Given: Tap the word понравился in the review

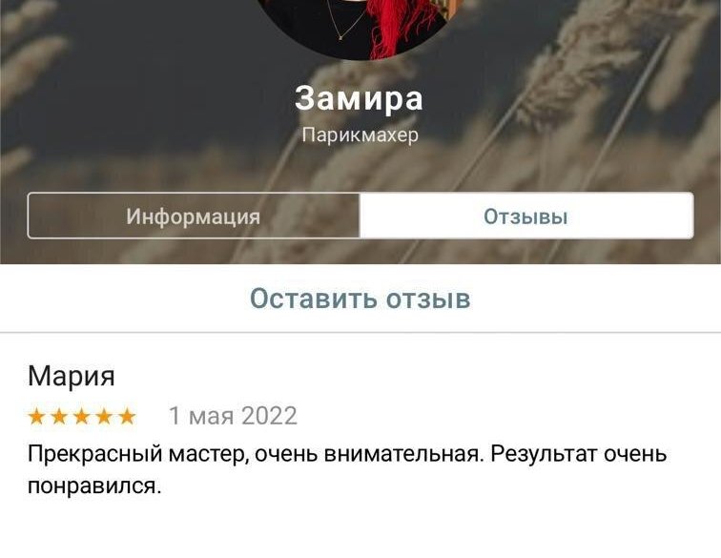Looking at the screenshot, I should [94, 486].
